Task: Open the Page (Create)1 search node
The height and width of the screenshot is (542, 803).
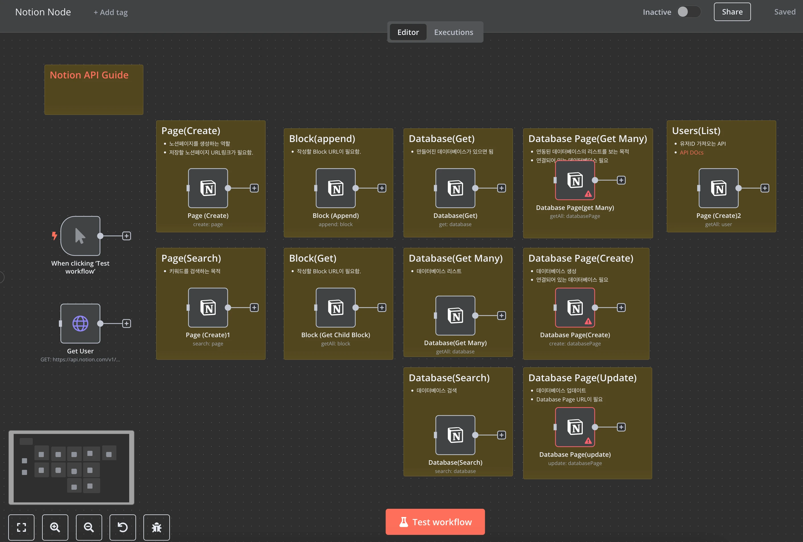Action: pos(208,307)
